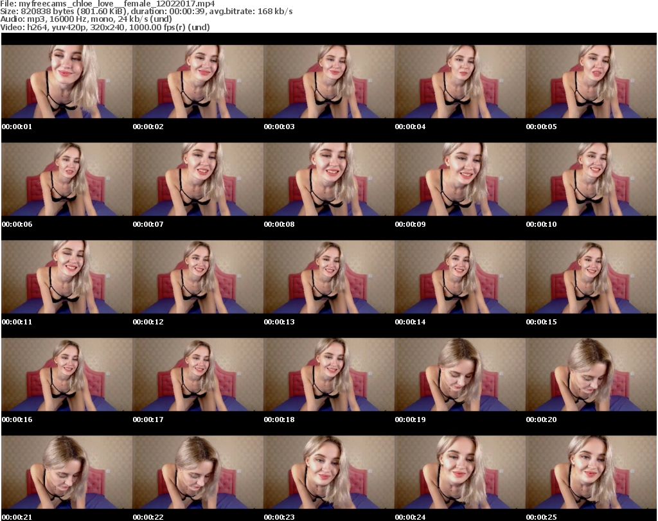Select the frame thumbnail for 00:00:05
This screenshot has height=521, width=658.
pos(591,82)
